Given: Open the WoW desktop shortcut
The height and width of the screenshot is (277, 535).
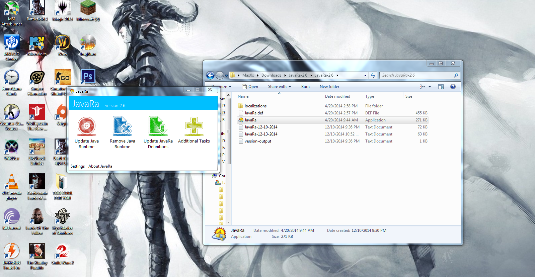Looking at the screenshot, I should click(x=63, y=45).
